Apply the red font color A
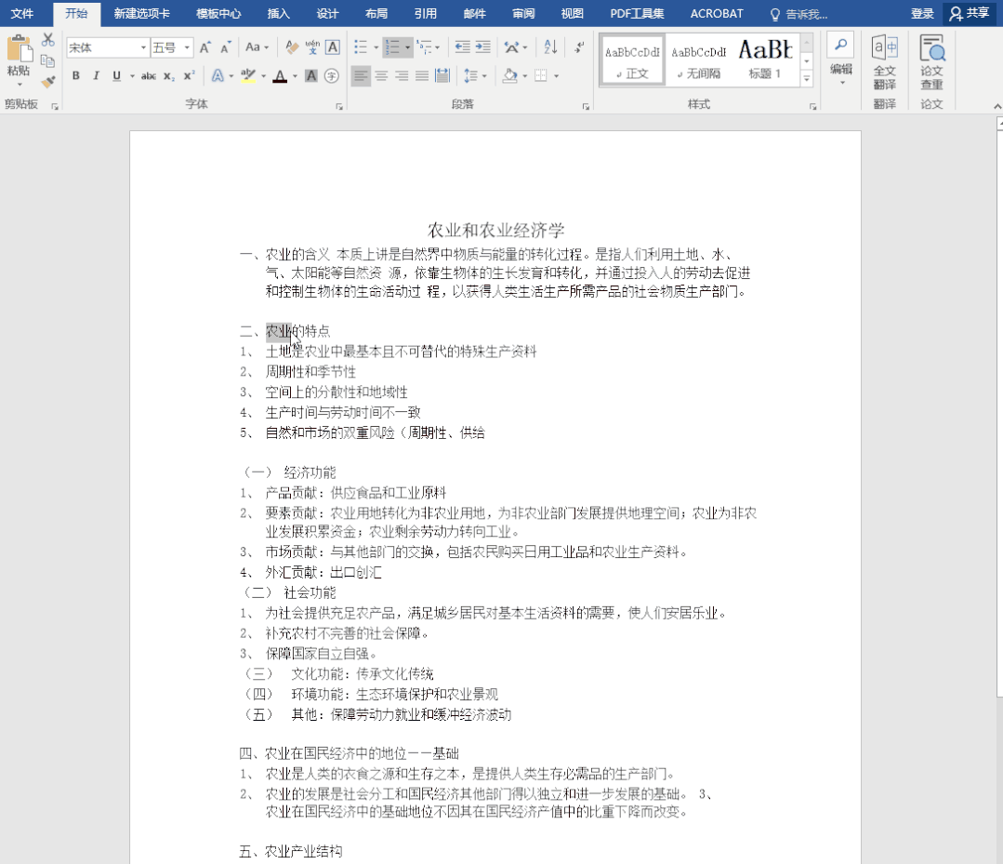This screenshot has width=1003, height=864. pyautogui.click(x=280, y=76)
